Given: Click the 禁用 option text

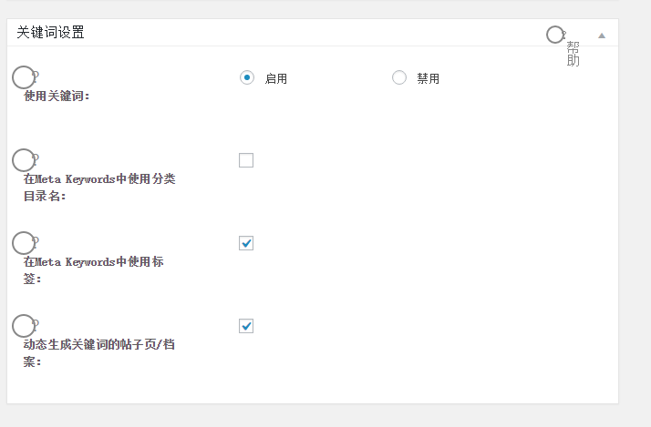Looking at the screenshot, I should click(429, 78).
